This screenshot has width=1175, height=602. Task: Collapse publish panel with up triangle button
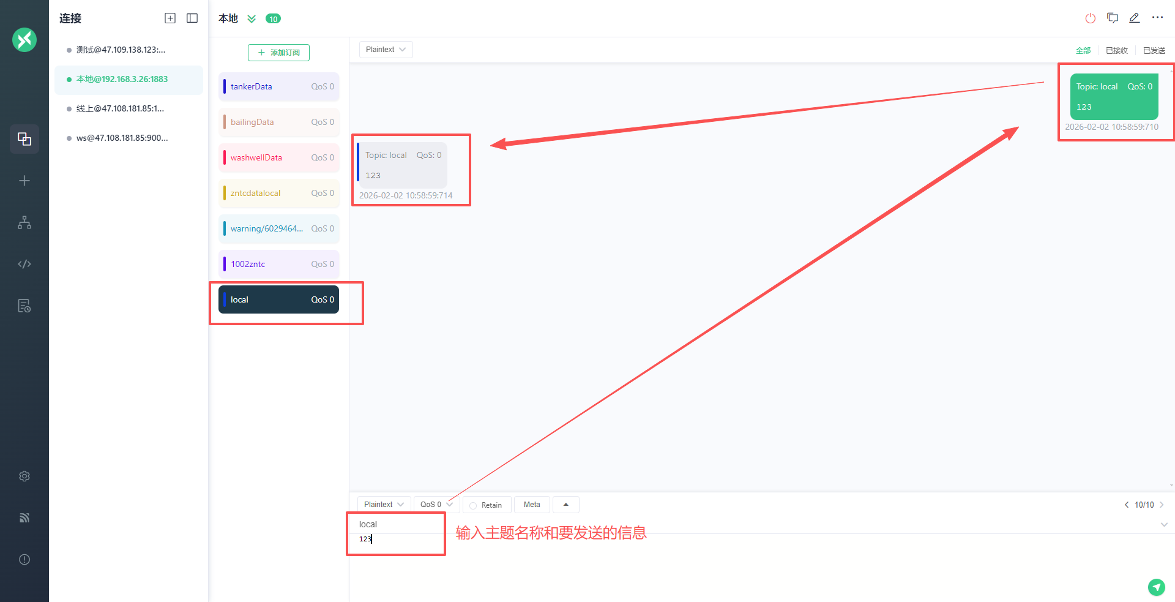[566, 505]
